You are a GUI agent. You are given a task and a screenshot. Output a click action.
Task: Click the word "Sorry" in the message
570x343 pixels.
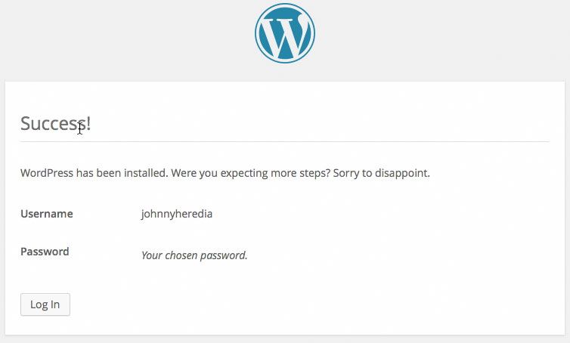pos(345,173)
